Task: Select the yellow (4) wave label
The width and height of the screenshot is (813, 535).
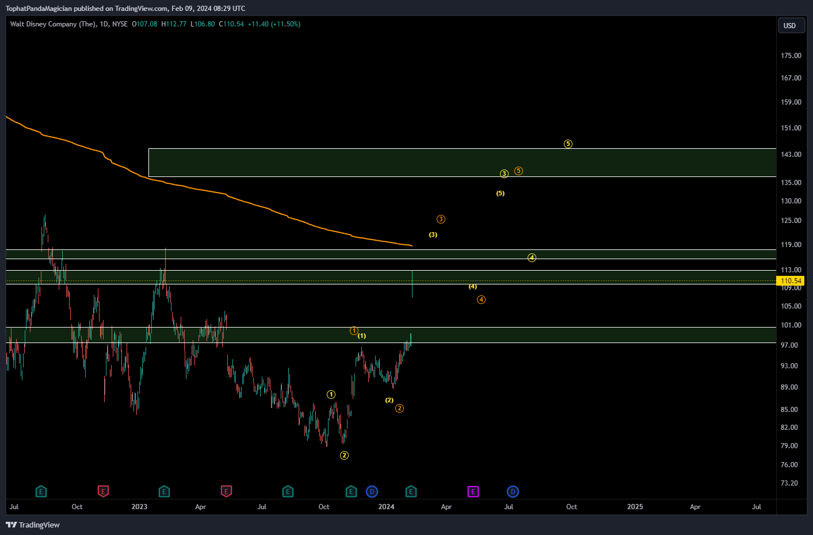Action: (x=472, y=286)
